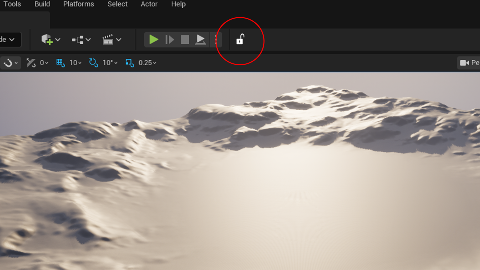The image size is (480, 270).
Task: Expand grid snap size value 10
Action: tap(75, 62)
